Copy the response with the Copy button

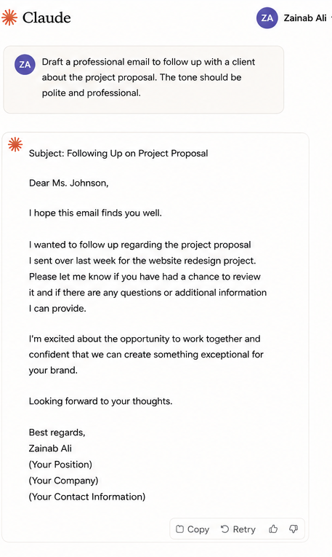[193, 529]
